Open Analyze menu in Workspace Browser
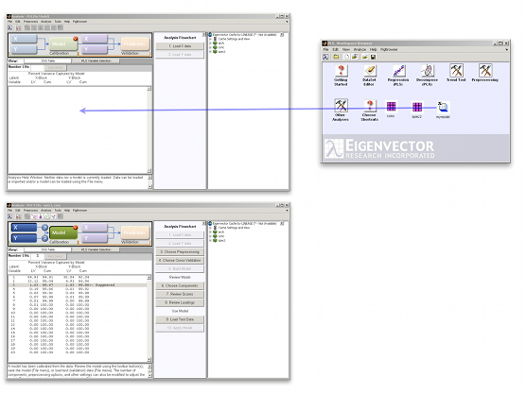526x394 pixels. point(359,49)
